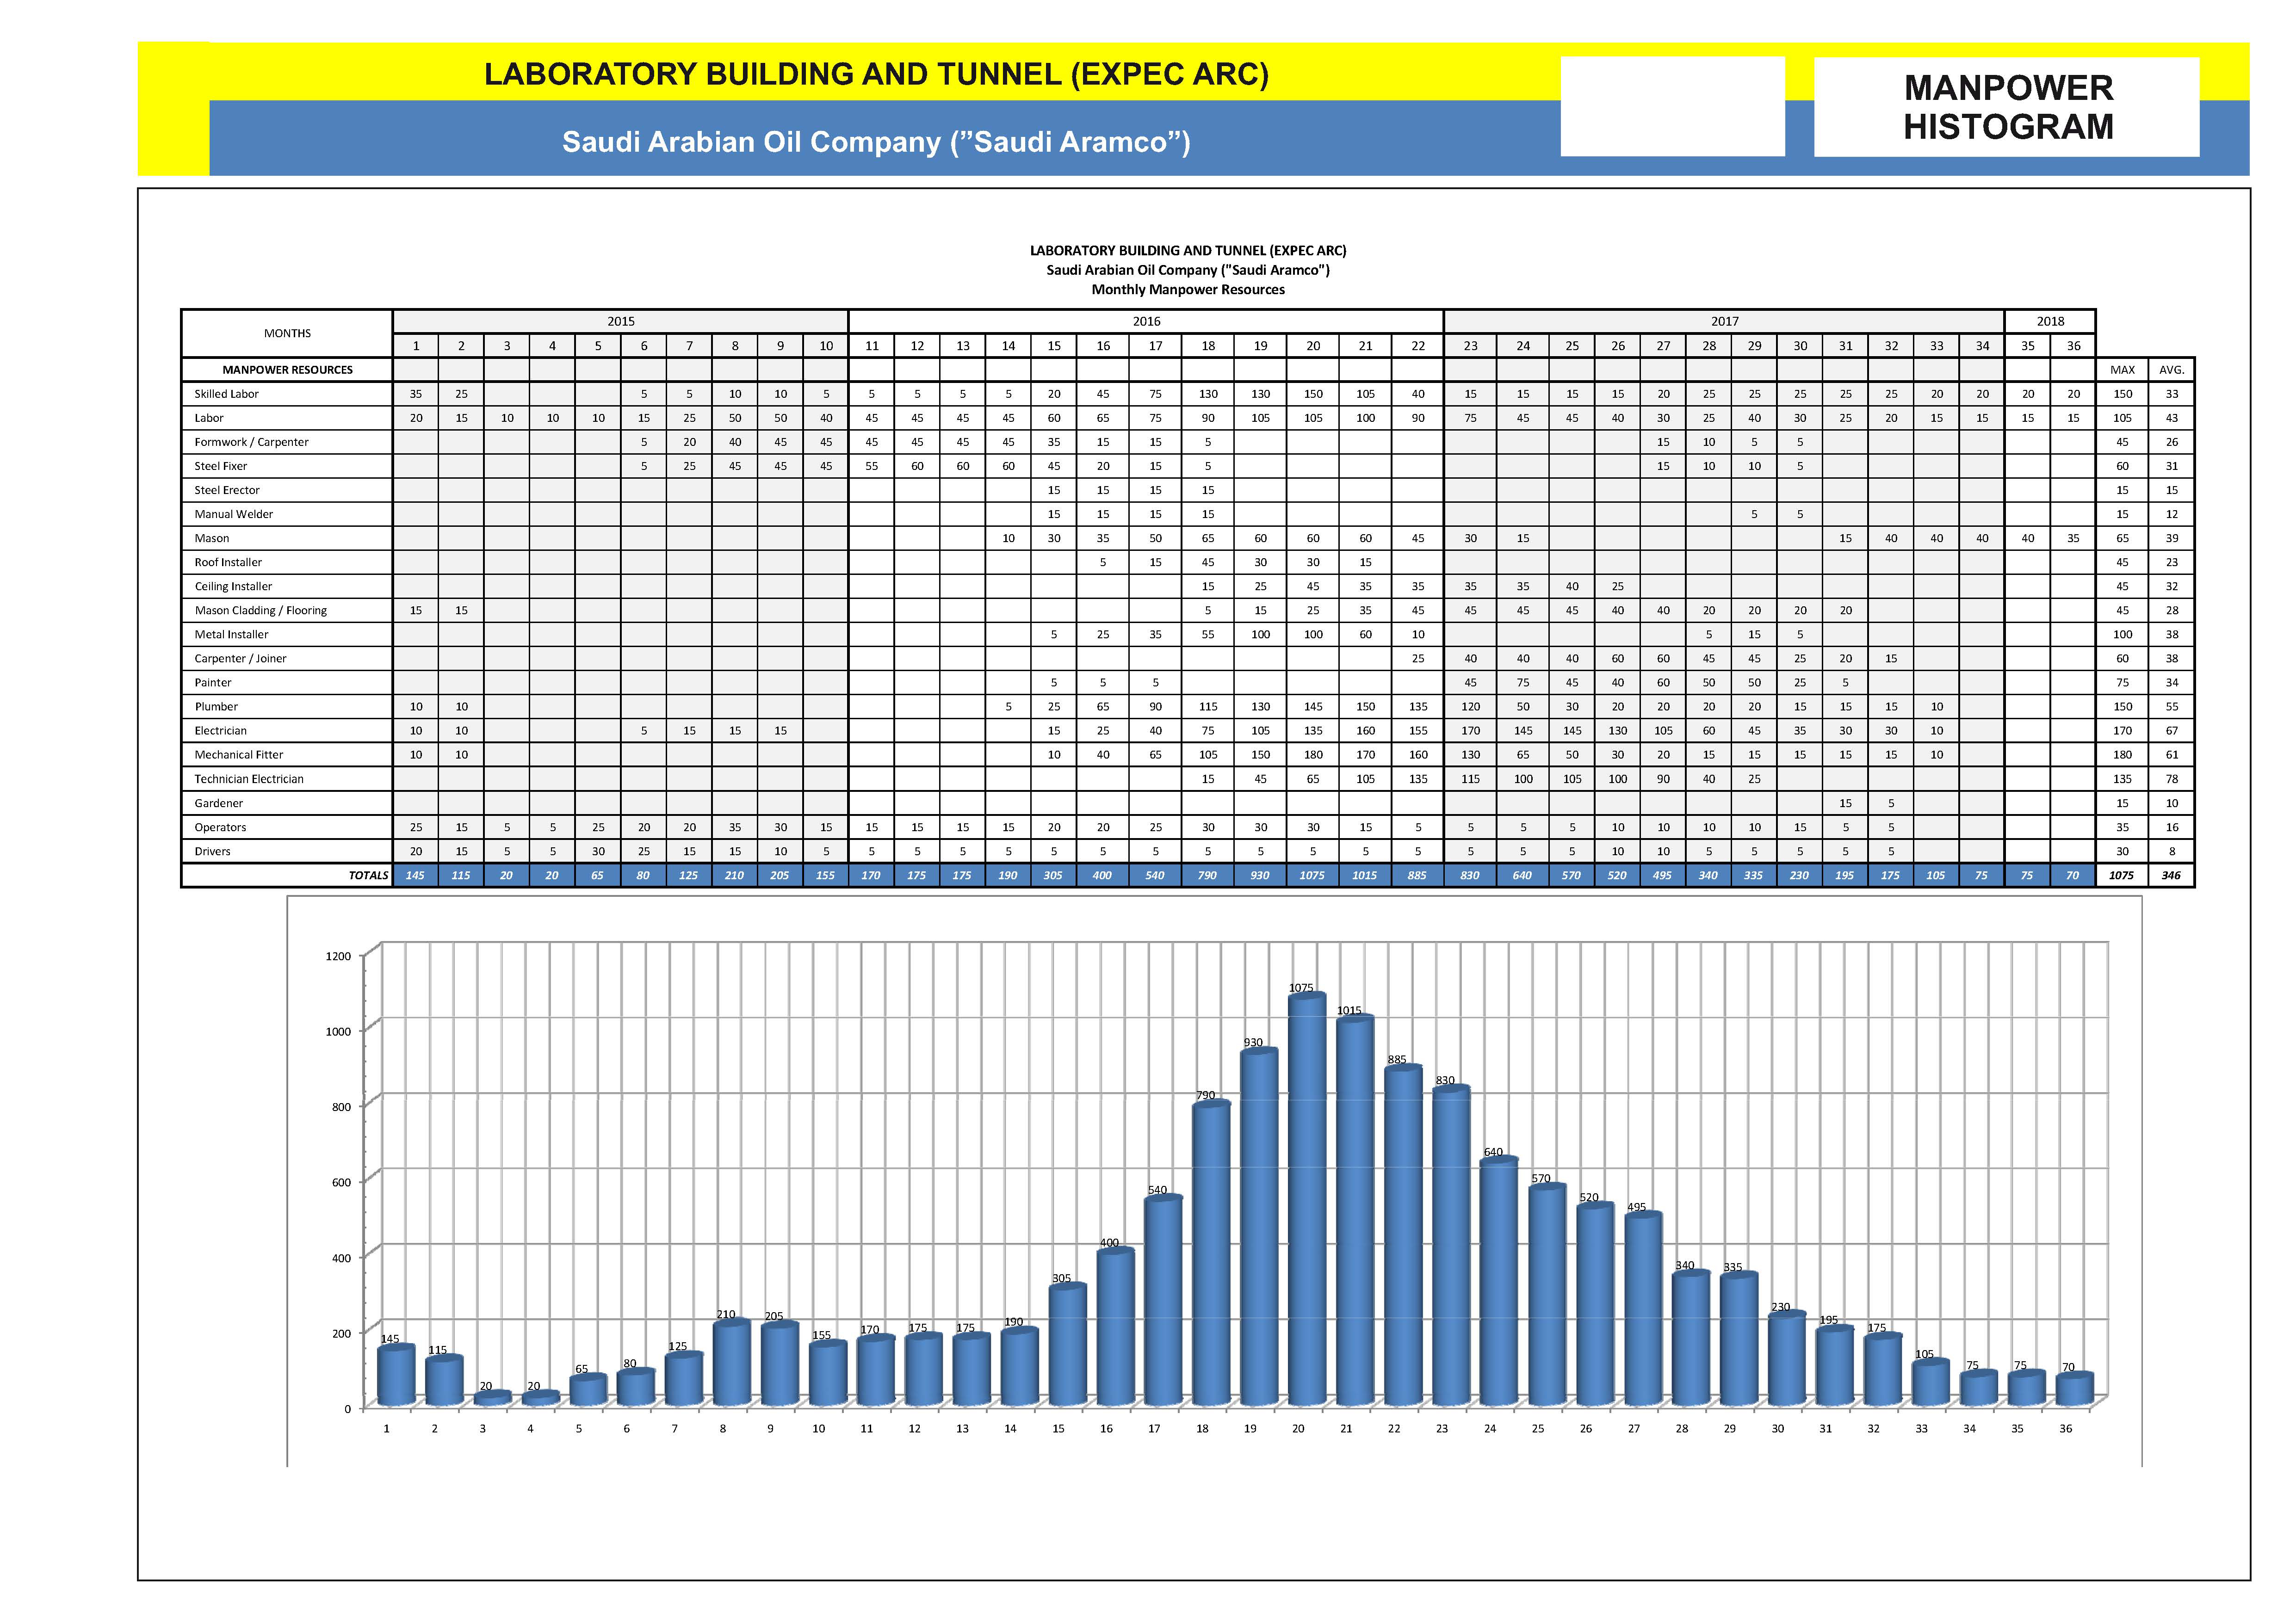Select the Gardener row label

[x=218, y=803]
